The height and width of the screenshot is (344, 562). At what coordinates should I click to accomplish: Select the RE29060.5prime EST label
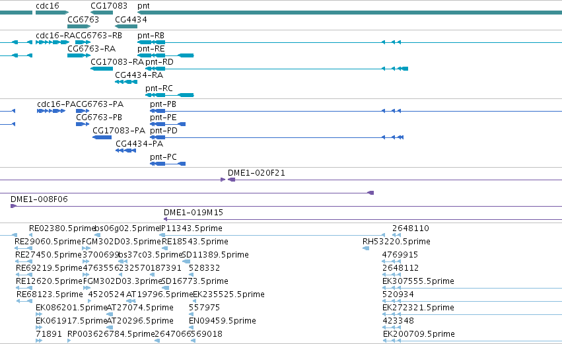click(x=48, y=242)
